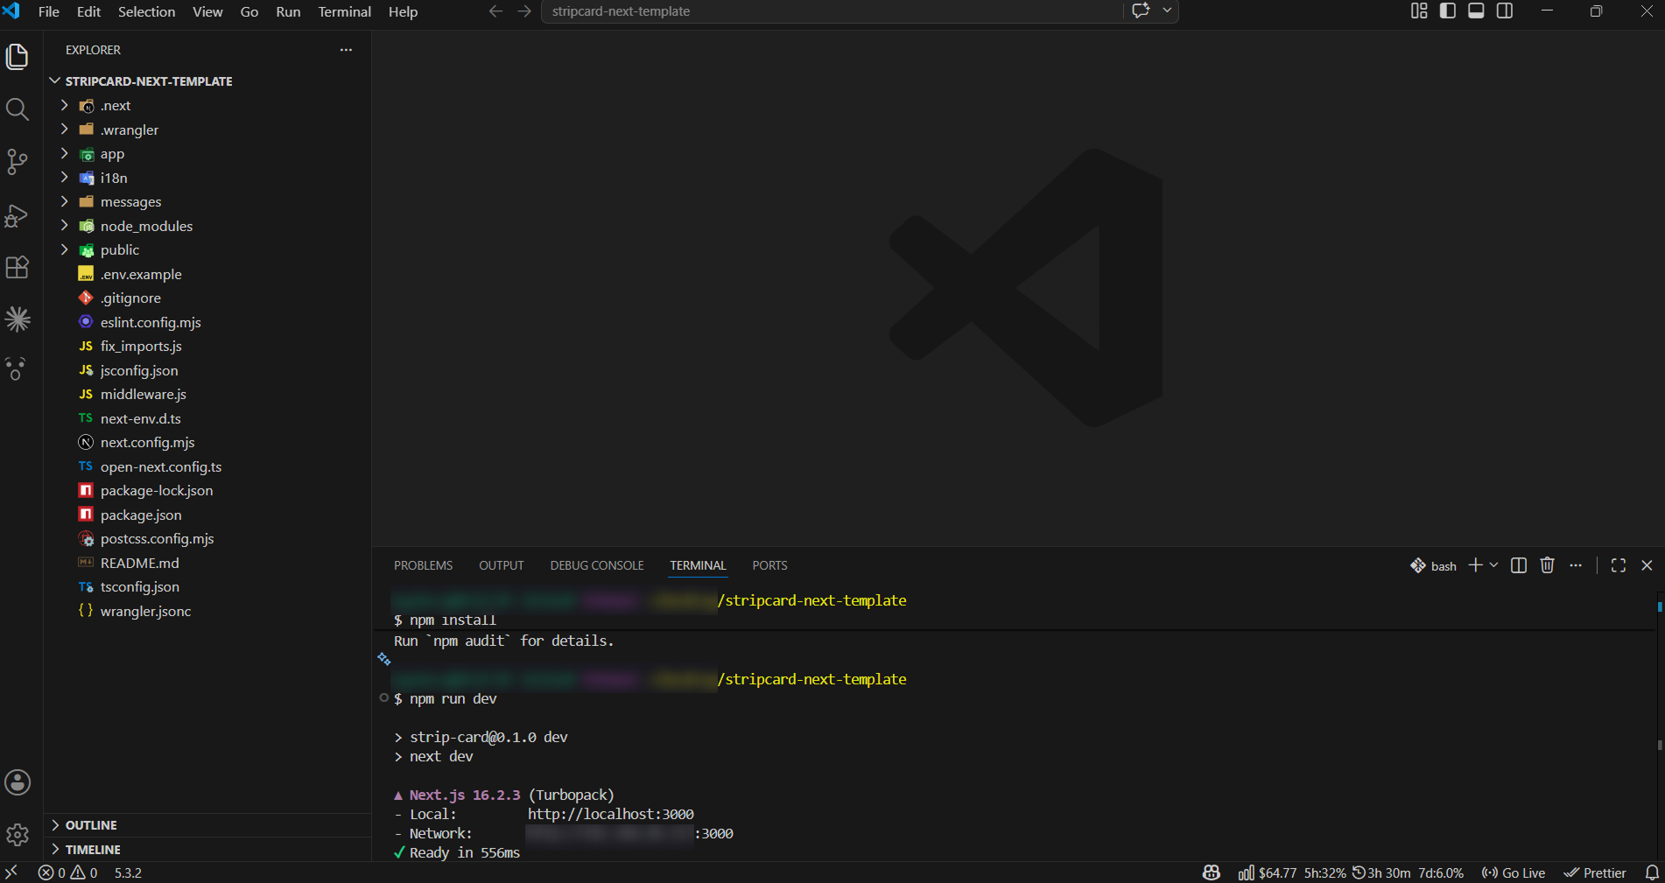Open notifications bell in status bar

(1652, 872)
